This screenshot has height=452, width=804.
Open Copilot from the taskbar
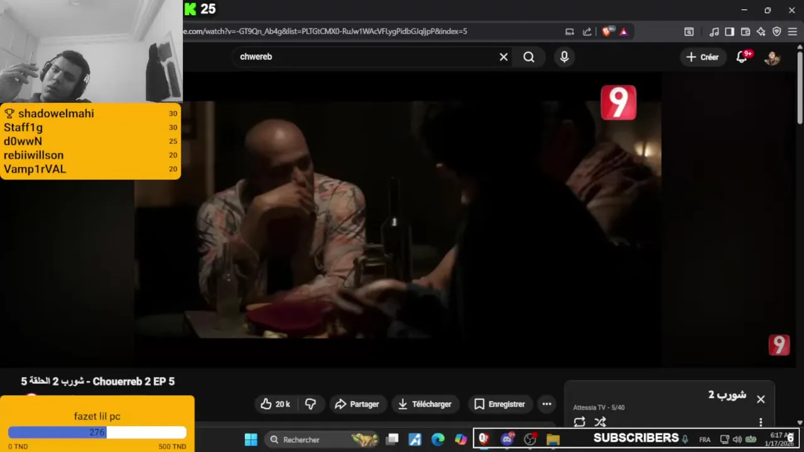[461, 439]
